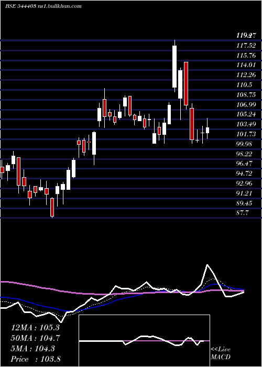Viewport: 262px width, 367px height.
Task: Click the 117.52 price axis label
Action: coord(246,46)
